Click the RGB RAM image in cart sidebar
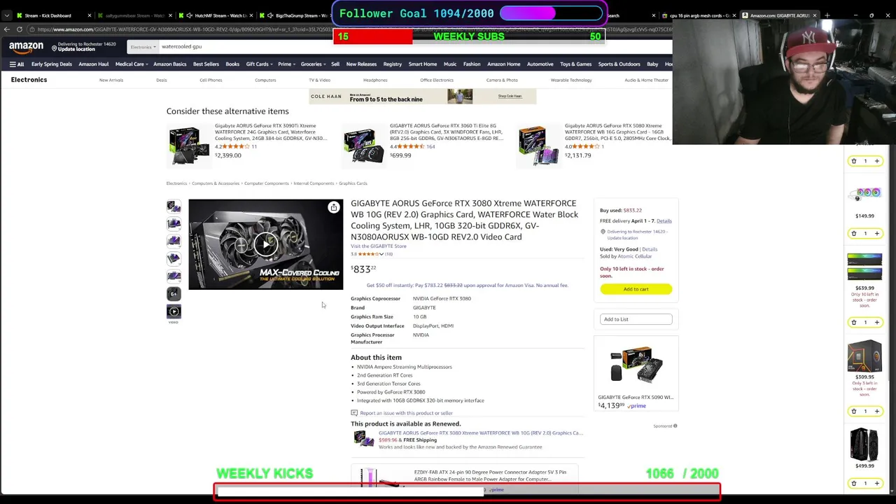The image size is (896, 504). pyautogui.click(x=864, y=267)
